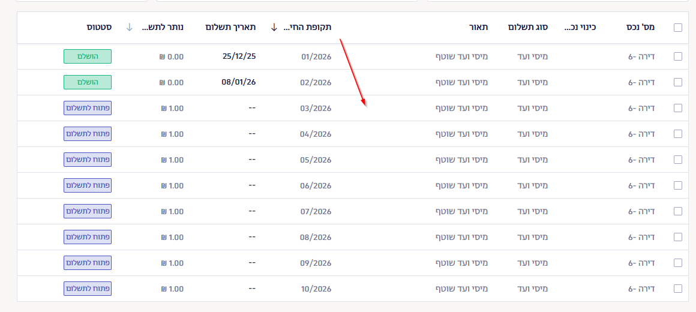The width and height of the screenshot is (696, 312).
Task: Click the הושלם status badge for 02/2026
Action: click(88, 82)
